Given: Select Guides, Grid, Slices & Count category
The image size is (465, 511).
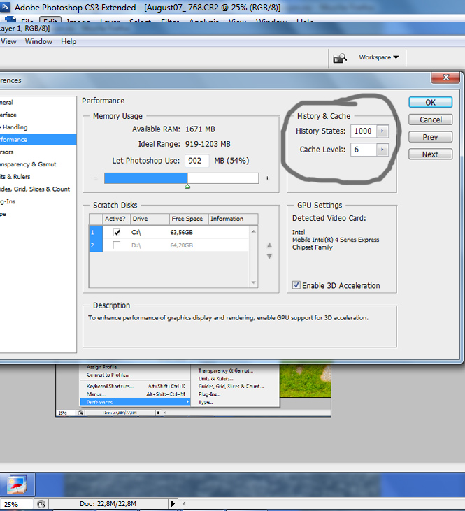Looking at the screenshot, I should point(38,189).
